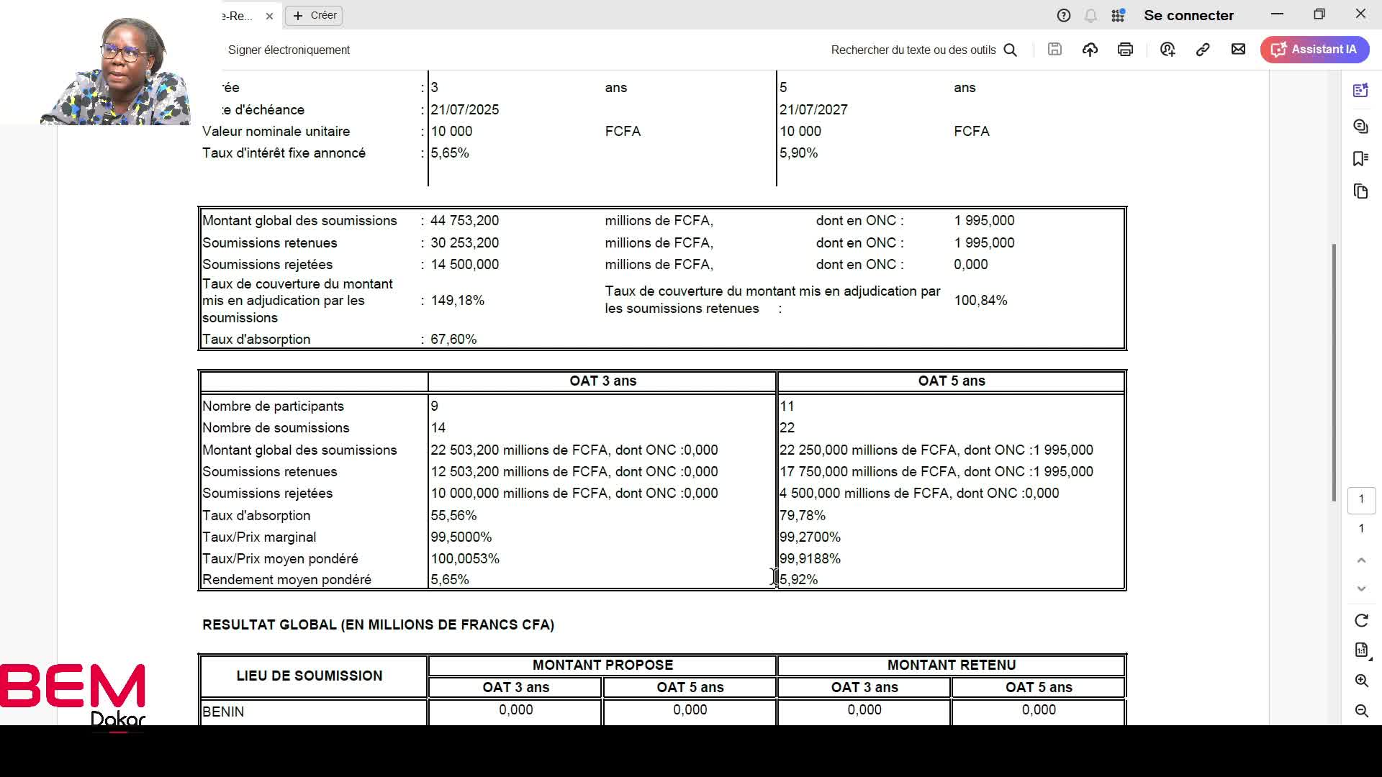Screen dimensions: 1382x777
Task: Go to previous page arrow
Action: (1361, 560)
